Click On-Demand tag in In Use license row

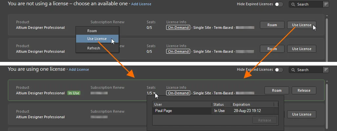click(178, 93)
